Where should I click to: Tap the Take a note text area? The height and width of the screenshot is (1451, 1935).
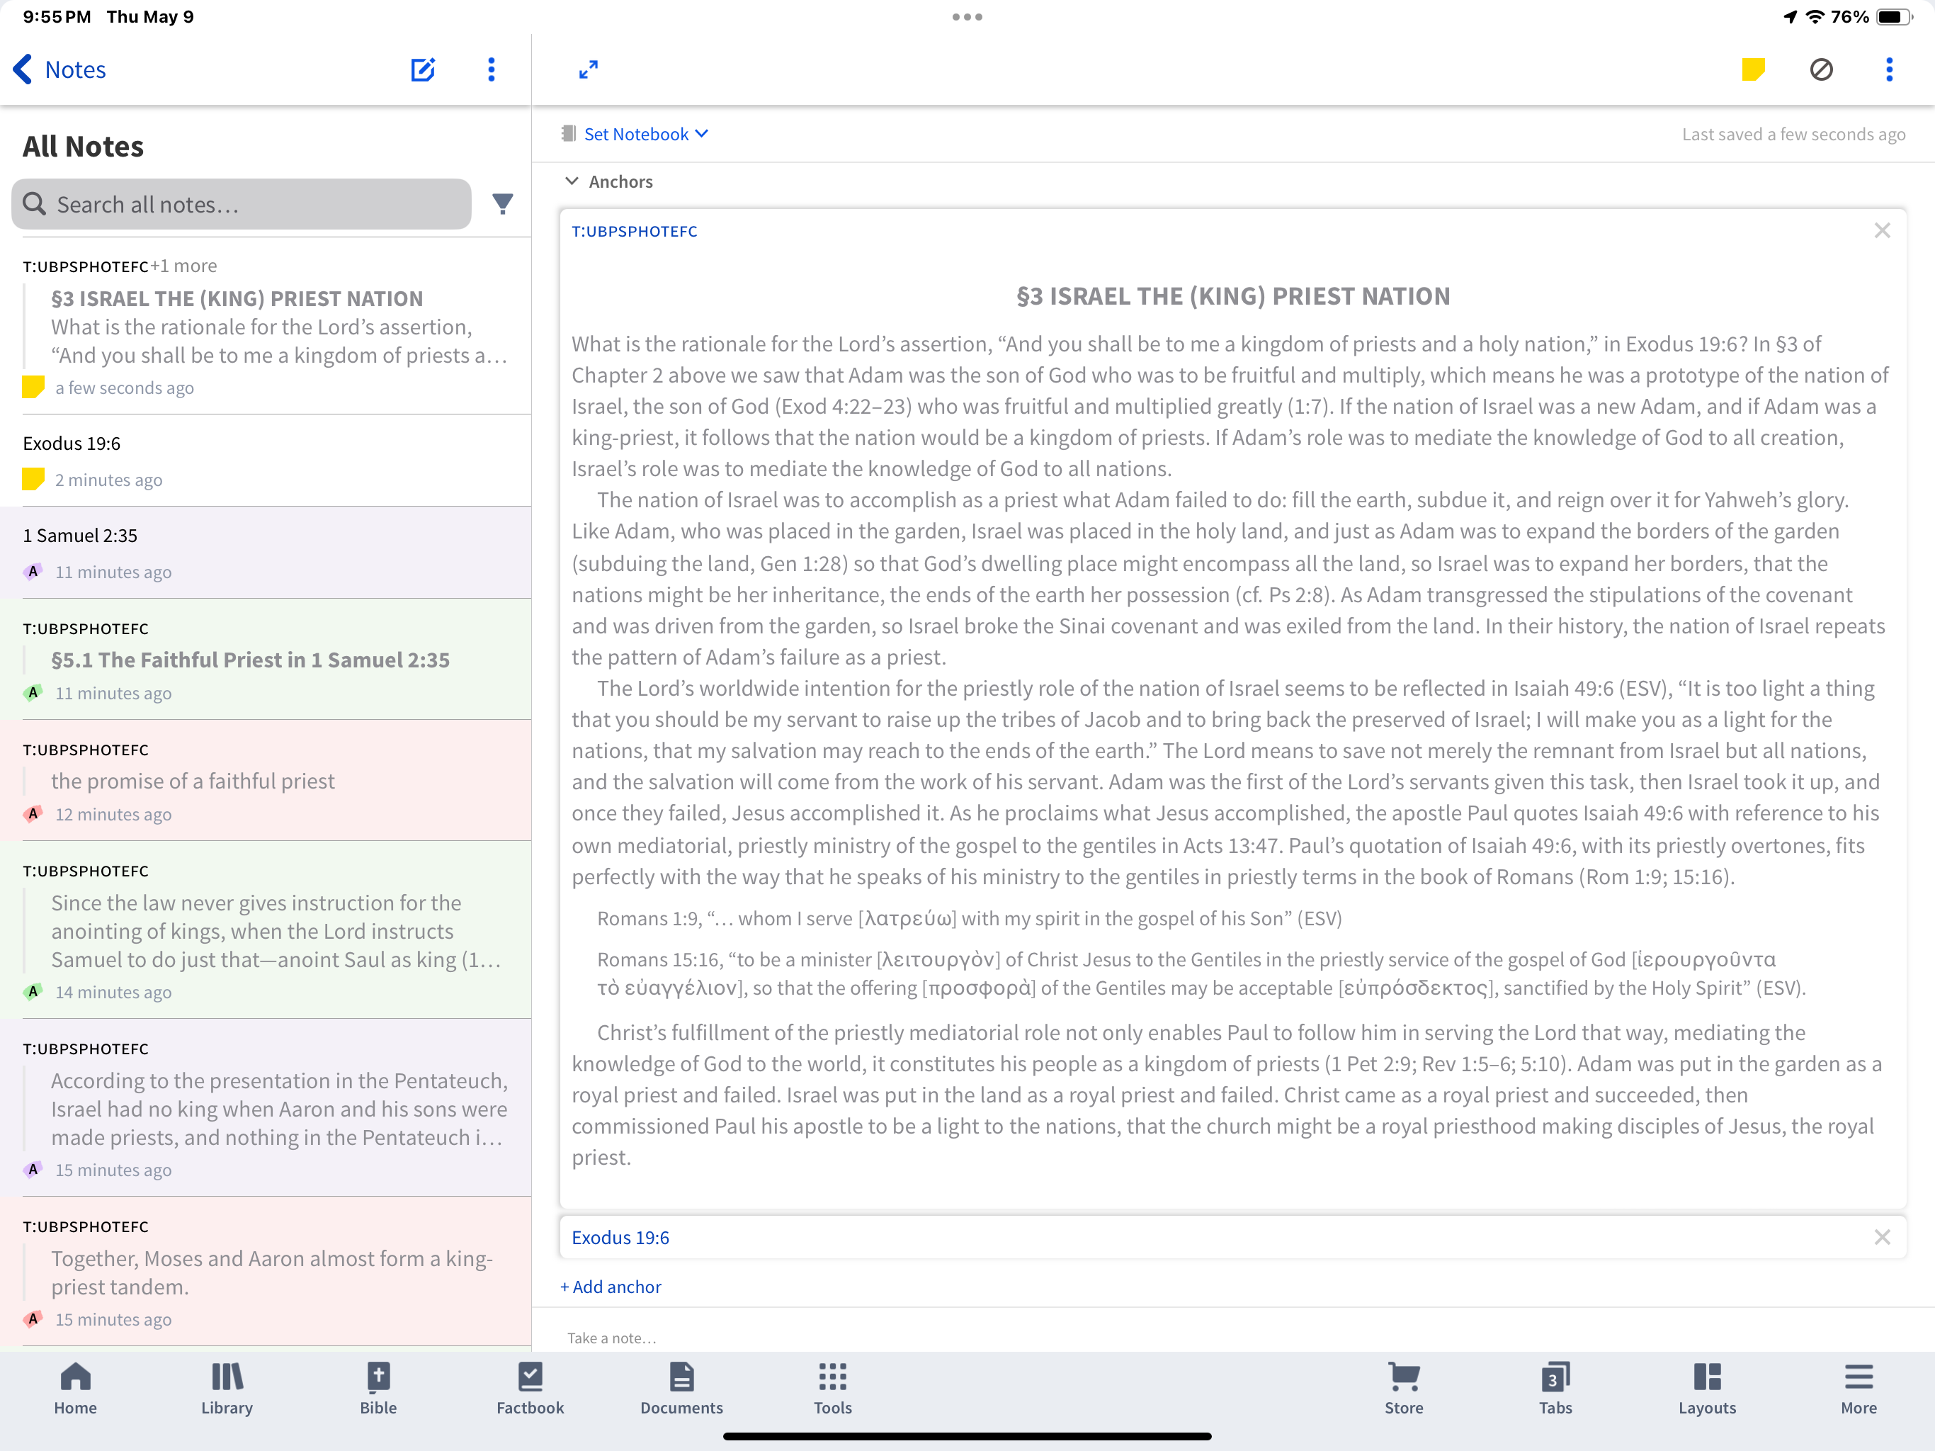click(x=613, y=1337)
